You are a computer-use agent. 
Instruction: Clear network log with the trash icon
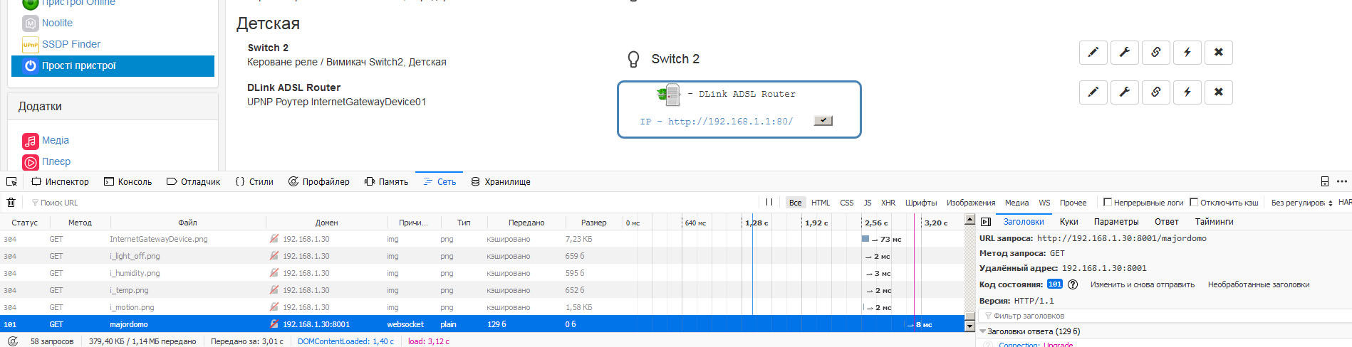click(x=11, y=203)
